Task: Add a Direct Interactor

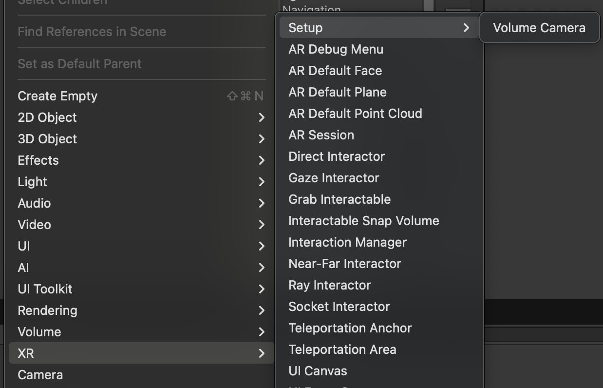Action: coord(337,156)
